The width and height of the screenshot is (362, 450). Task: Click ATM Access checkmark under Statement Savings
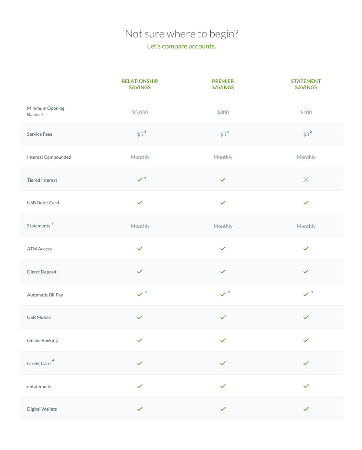[x=306, y=249]
